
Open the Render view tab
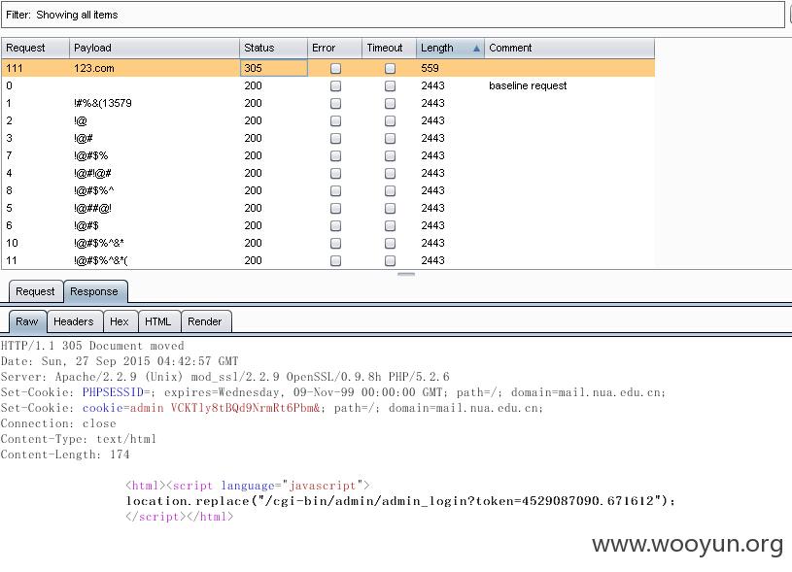coord(206,321)
